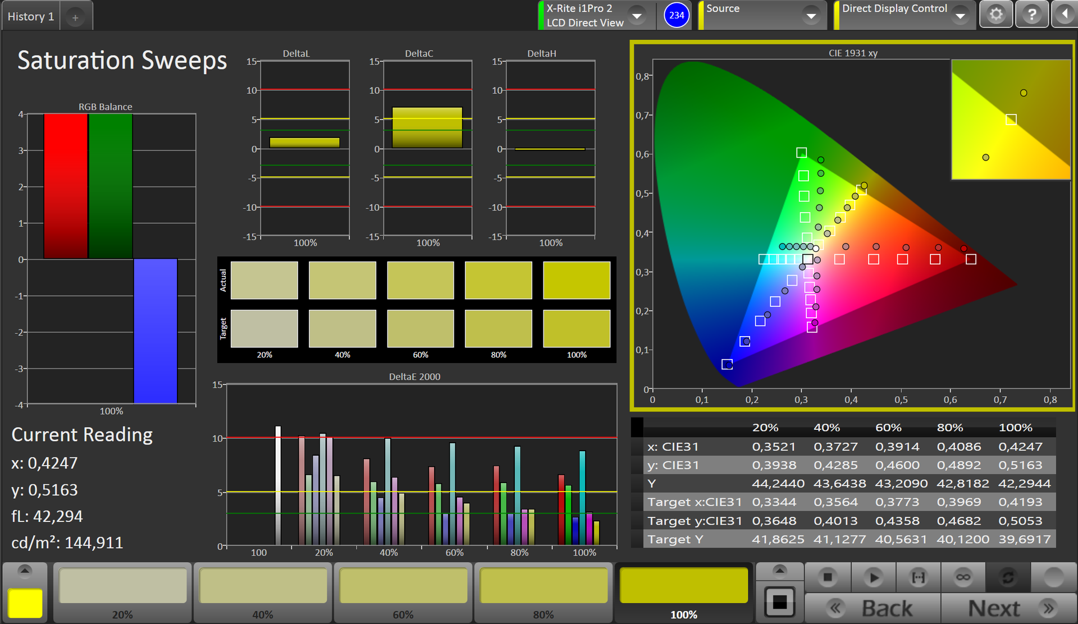Screen dimensions: 1078x624
Task: Click the single-read bracket icon
Action: coord(918,577)
